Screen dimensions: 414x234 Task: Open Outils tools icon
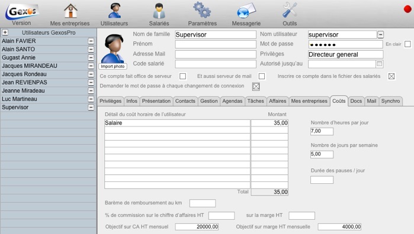290,10
